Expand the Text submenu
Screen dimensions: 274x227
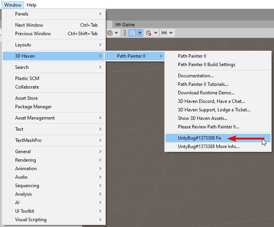pos(54,129)
